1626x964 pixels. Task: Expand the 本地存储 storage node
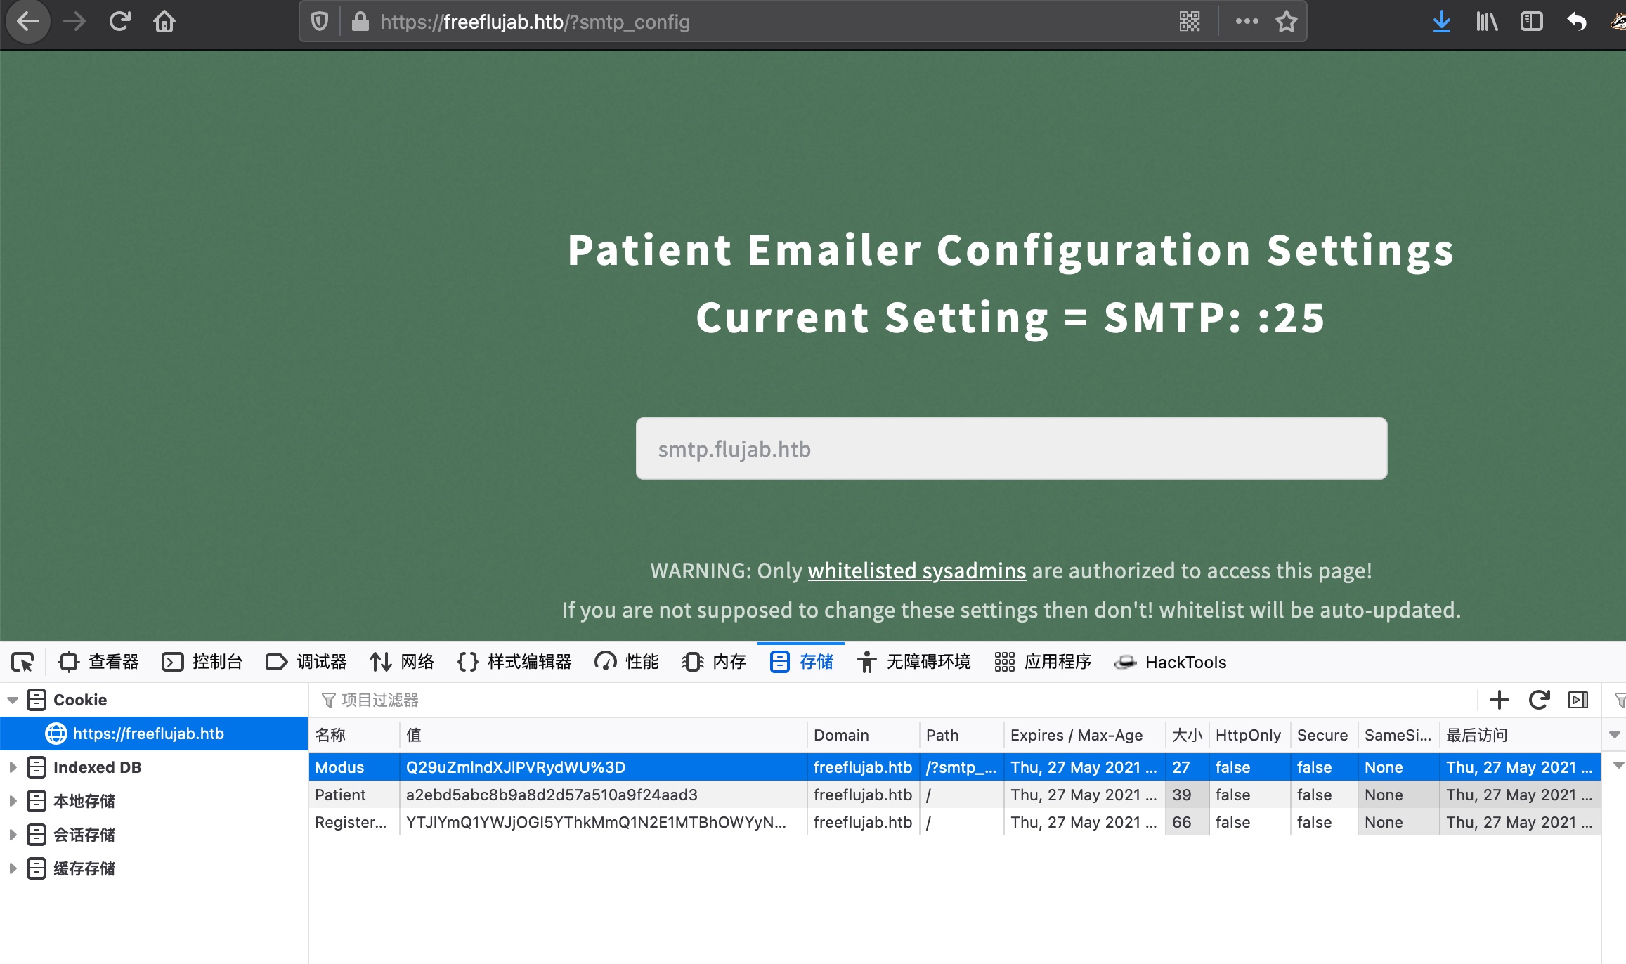[x=13, y=801]
